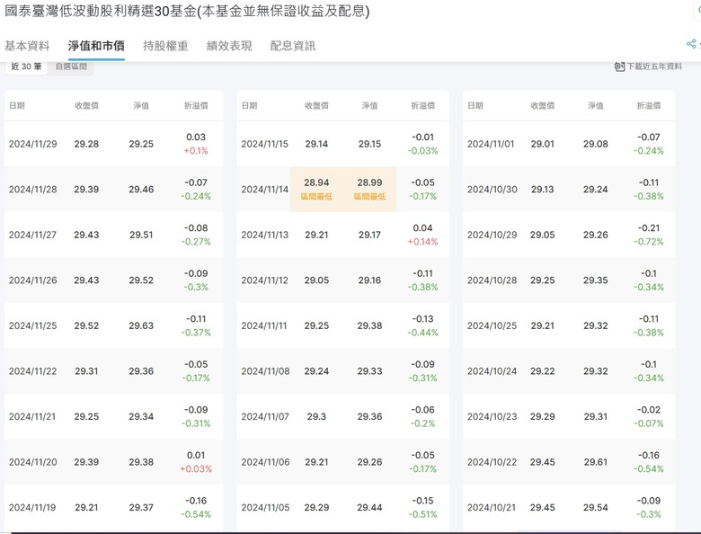
Task: Click closing price 29.3 on 2024/11/07 row
Action: click(316, 417)
